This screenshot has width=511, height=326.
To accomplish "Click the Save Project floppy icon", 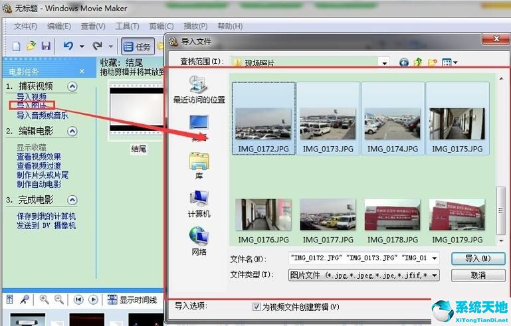I will 46,46.
